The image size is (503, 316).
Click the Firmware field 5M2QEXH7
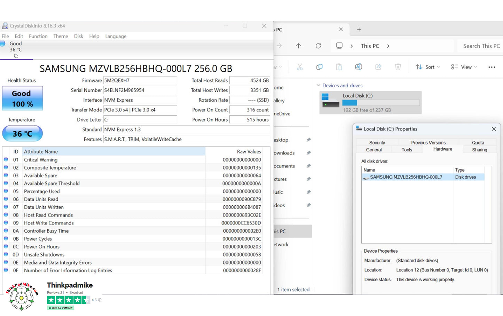(x=140, y=80)
